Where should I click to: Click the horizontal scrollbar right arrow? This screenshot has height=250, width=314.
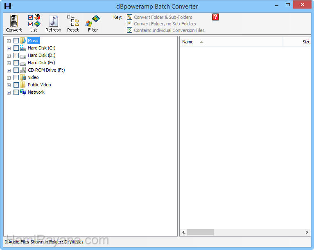(307, 232)
